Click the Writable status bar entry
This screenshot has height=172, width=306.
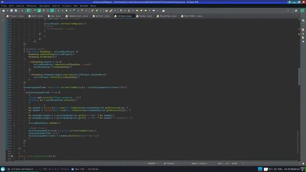pos(169,163)
